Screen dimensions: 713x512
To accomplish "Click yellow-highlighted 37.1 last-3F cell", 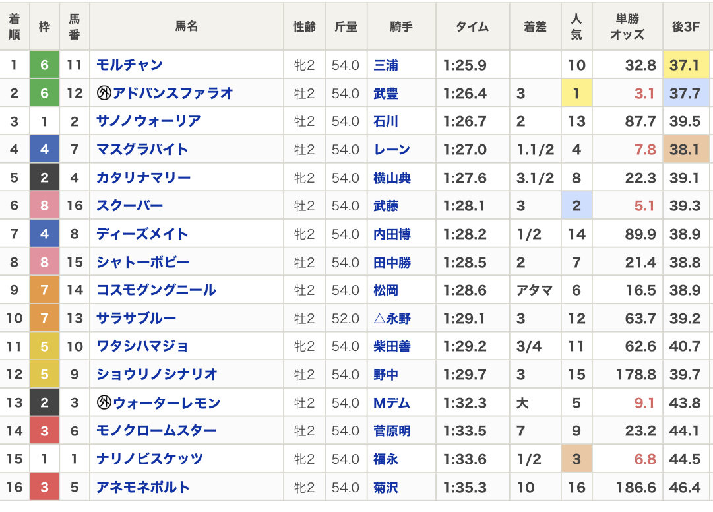I will point(685,65).
